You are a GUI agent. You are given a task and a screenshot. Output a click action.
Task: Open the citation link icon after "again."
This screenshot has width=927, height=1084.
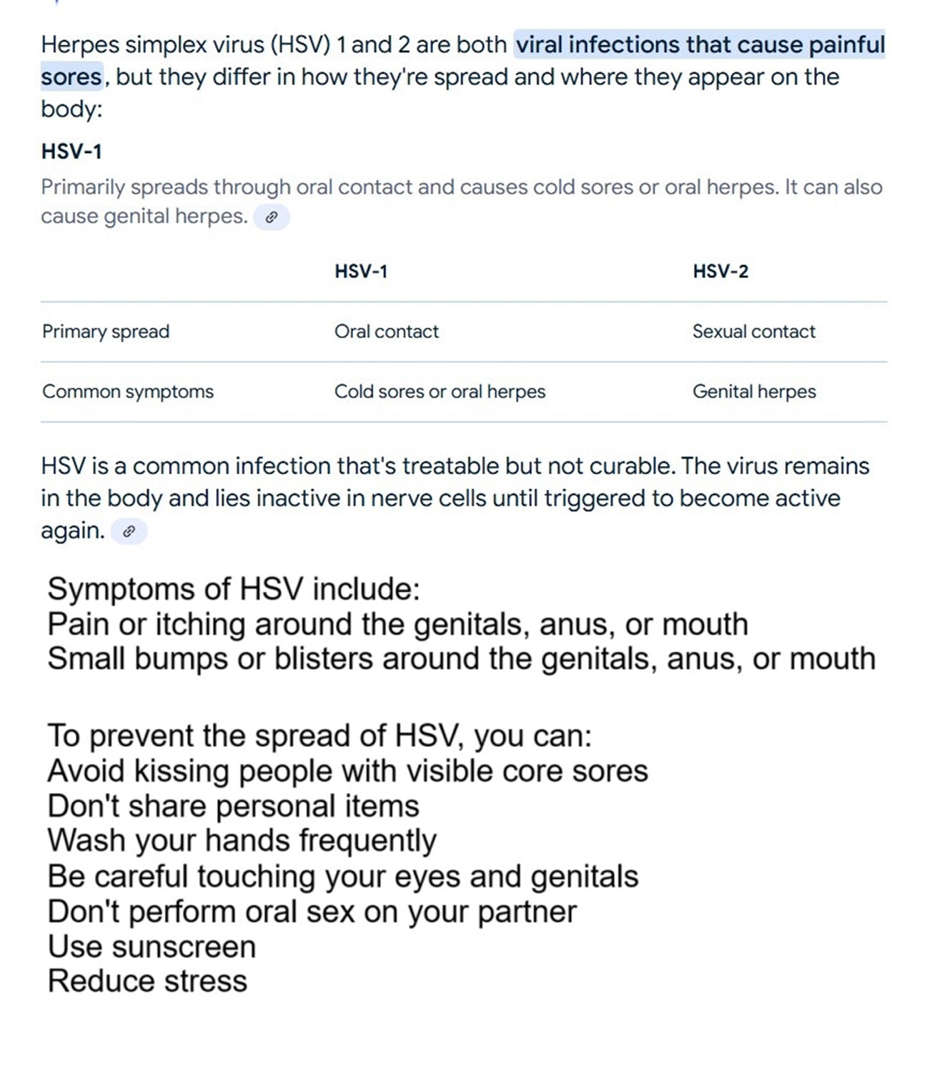click(129, 532)
